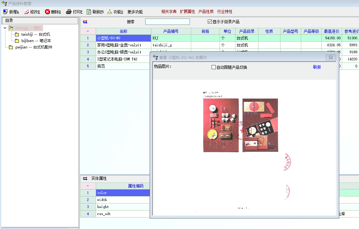This screenshot has width=359, height=229.
Task: Click the 功能 function icon
Action: [109, 12]
